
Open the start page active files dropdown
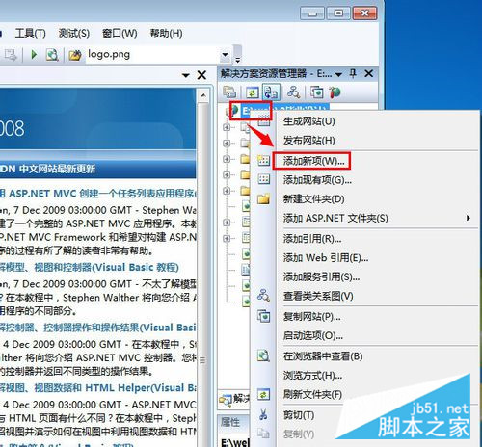point(186,75)
